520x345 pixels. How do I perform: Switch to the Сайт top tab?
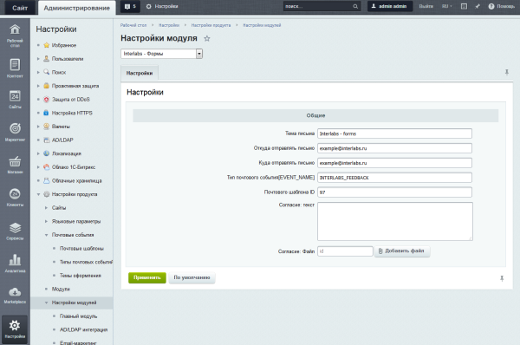(x=20, y=8)
